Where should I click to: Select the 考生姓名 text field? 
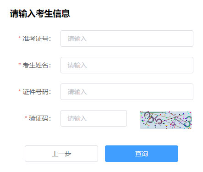tap(127, 65)
